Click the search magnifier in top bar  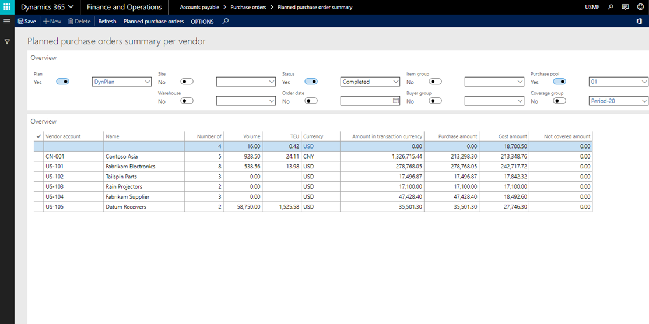point(610,7)
